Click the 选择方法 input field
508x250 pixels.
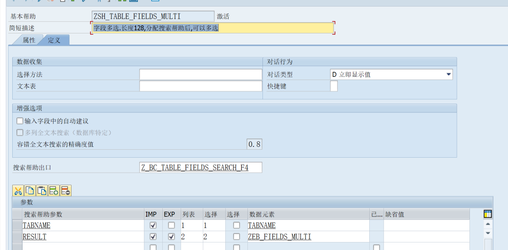click(200, 74)
